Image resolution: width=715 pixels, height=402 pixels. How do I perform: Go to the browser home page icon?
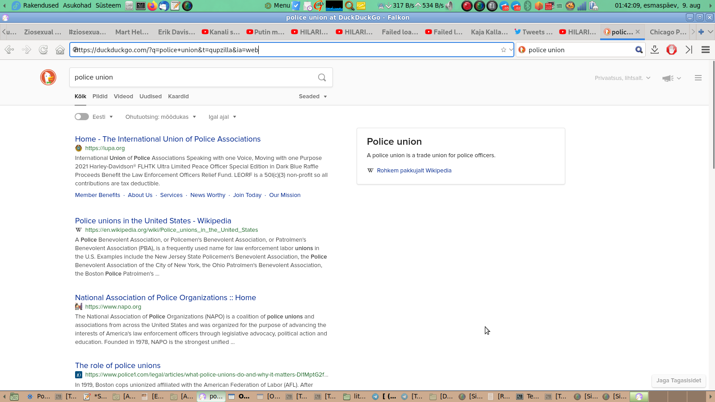point(60,50)
